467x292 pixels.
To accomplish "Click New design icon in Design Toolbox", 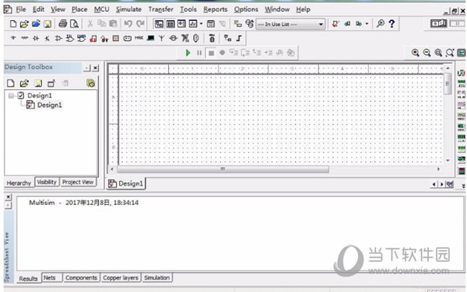I will click(x=11, y=83).
